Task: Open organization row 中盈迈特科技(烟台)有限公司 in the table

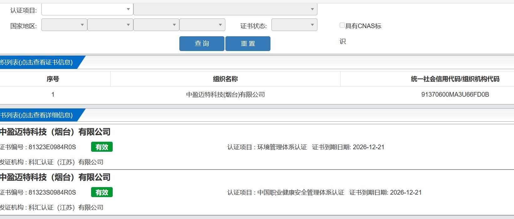Action: [x=225, y=94]
